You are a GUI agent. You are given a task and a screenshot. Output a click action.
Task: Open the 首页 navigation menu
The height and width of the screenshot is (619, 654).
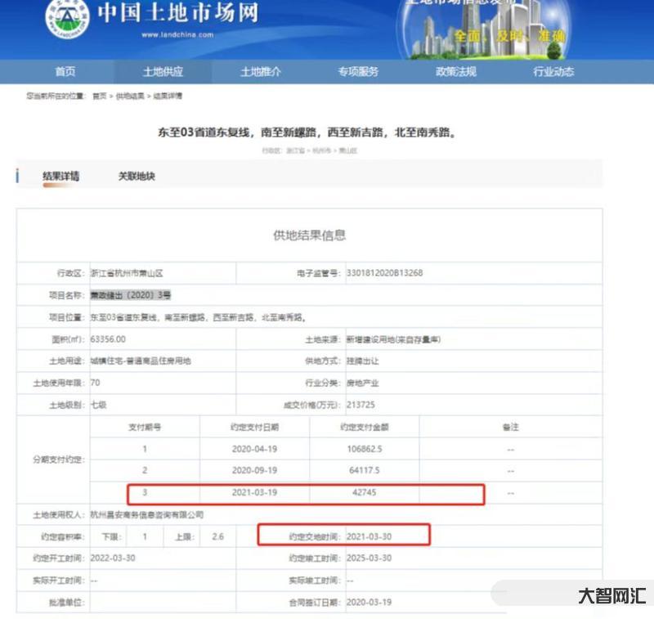(65, 72)
